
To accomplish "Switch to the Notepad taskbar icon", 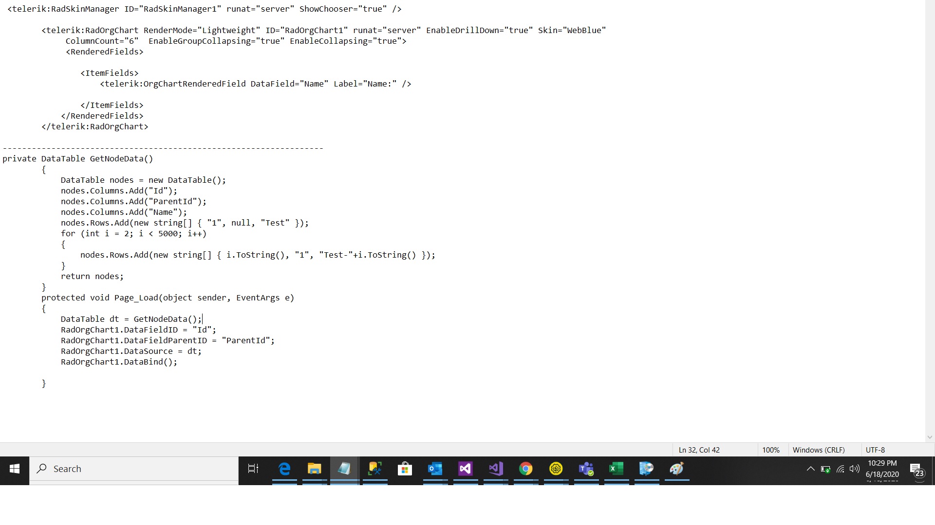I will [344, 469].
